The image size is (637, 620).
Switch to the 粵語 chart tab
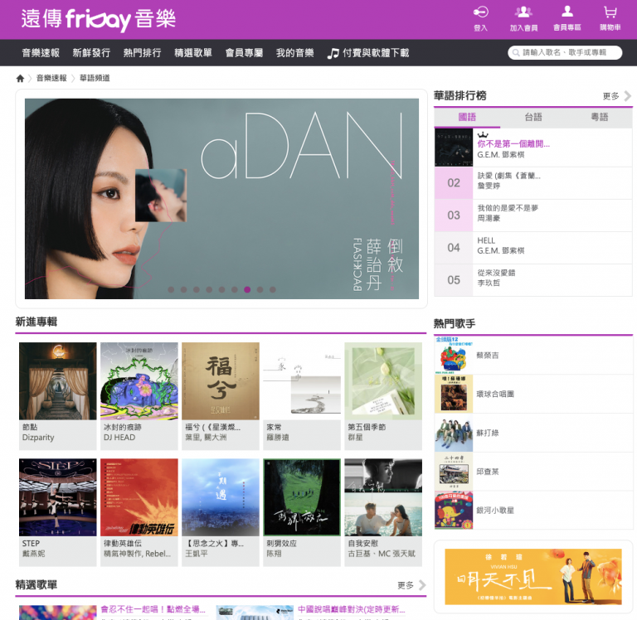click(599, 118)
